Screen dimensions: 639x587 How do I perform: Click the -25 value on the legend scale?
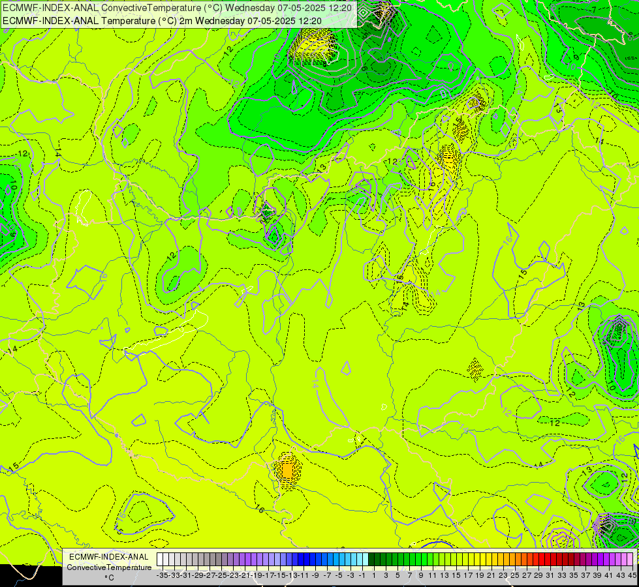222,575
